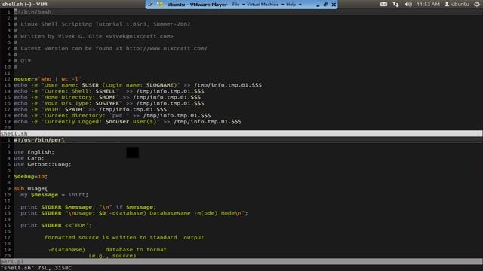Click the 'print STDERR $message' line
Image resolution: width=483 pixels, height=271 pixels.
[x=88, y=207]
